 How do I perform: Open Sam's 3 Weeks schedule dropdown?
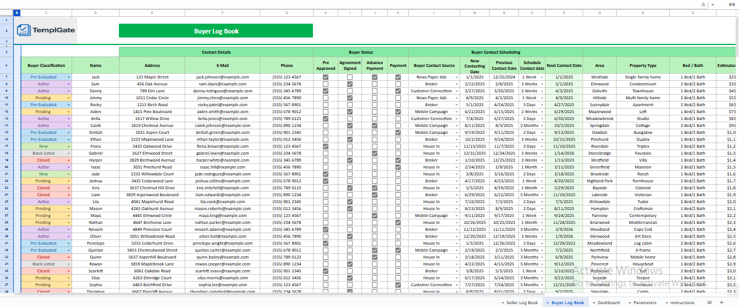542,84
